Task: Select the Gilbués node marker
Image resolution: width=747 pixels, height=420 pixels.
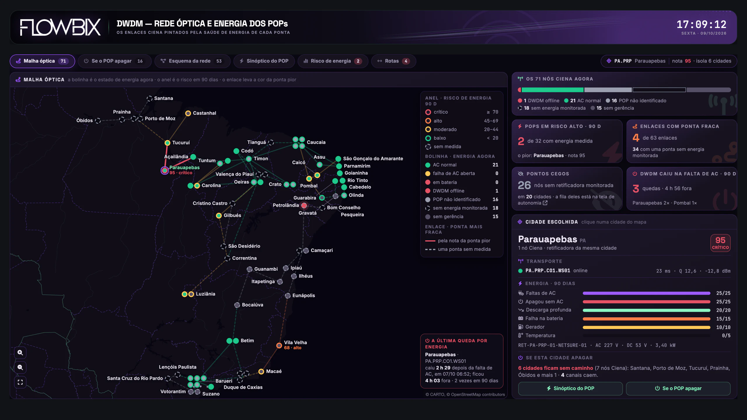Action: click(219, 216)
